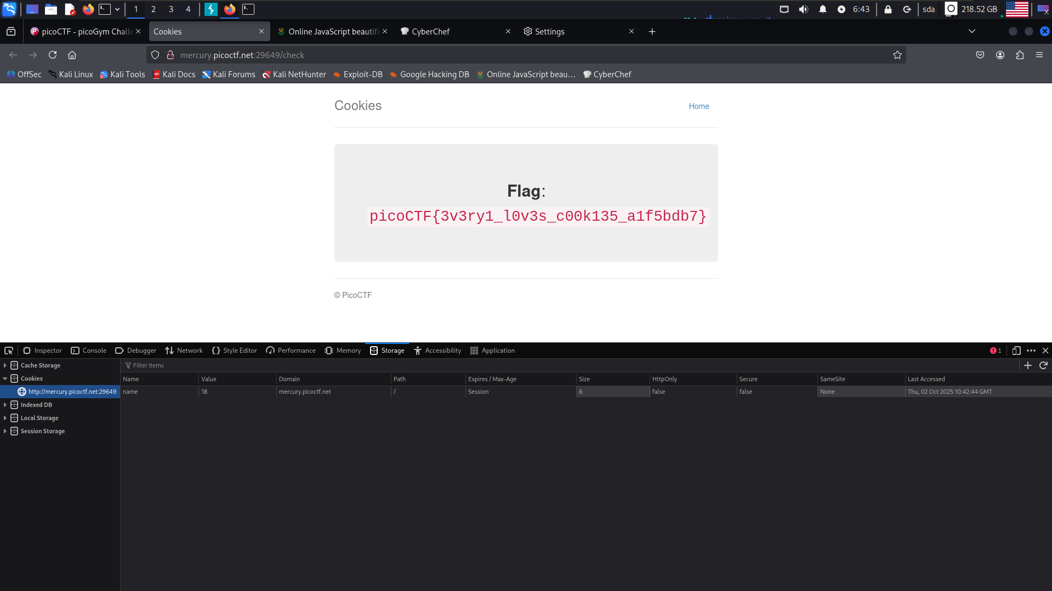Collapse the Cookies tree node
The width and height of the screenshot is (1052, 591).
(5, 378)
